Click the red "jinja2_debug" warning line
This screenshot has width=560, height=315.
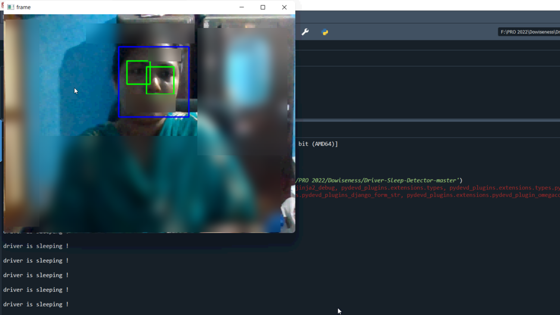[x=427, y=188]
